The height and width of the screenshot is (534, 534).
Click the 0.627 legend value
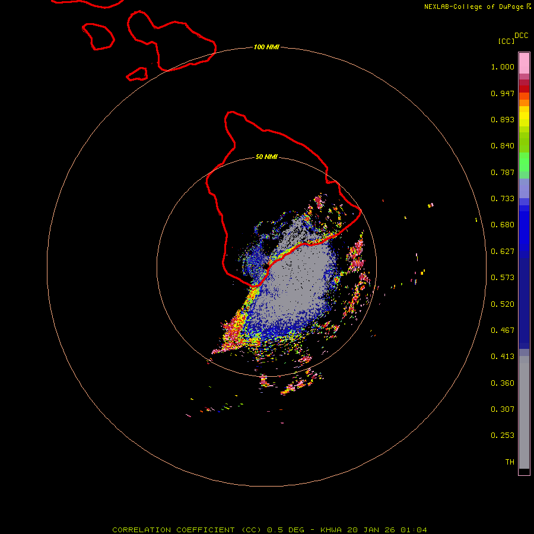(503, 252)
